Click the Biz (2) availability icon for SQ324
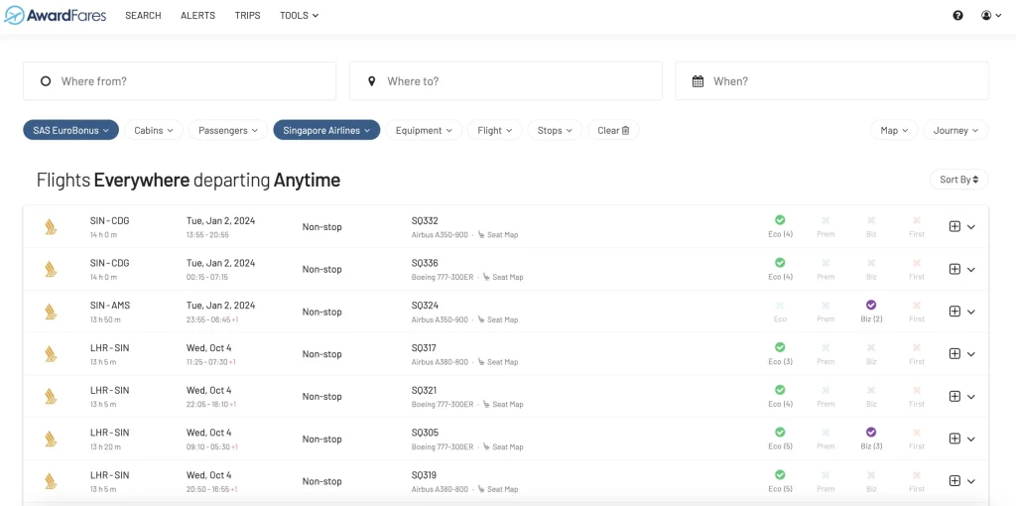Screen dimensions: 1016x506 (871, 305)
